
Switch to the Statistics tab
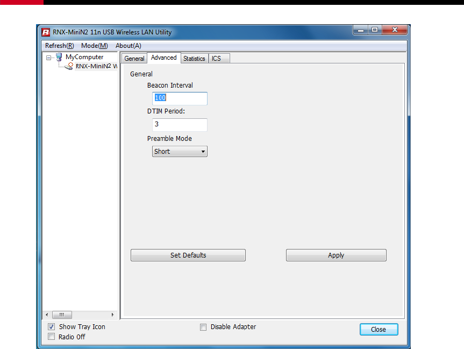coord(194,58)
